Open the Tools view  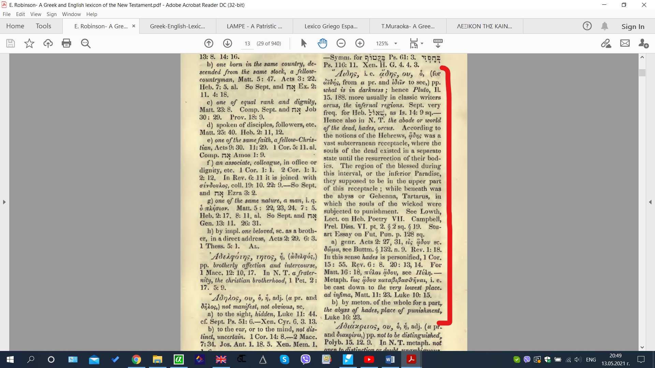[x=43, y=26]
